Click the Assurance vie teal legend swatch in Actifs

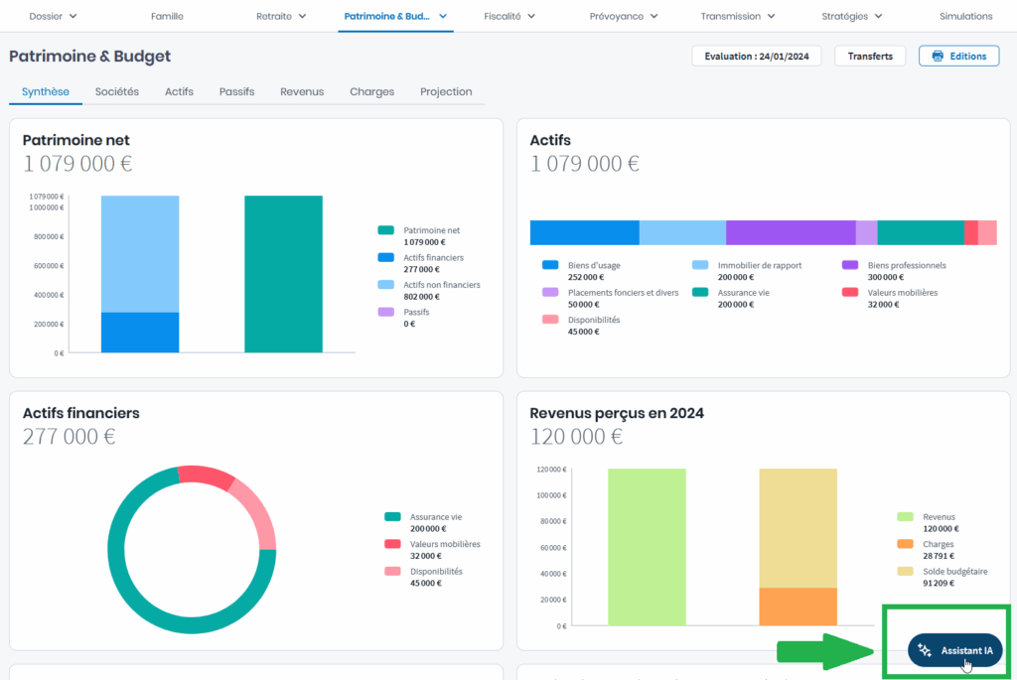click(x=700, y=293)
